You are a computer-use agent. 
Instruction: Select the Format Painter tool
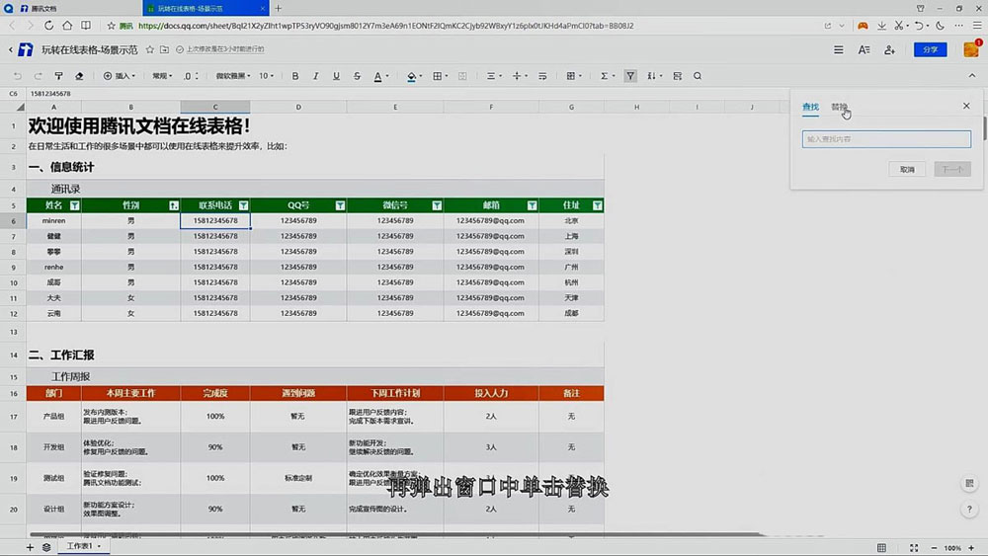pyautogui.click(x=58, y=76)
